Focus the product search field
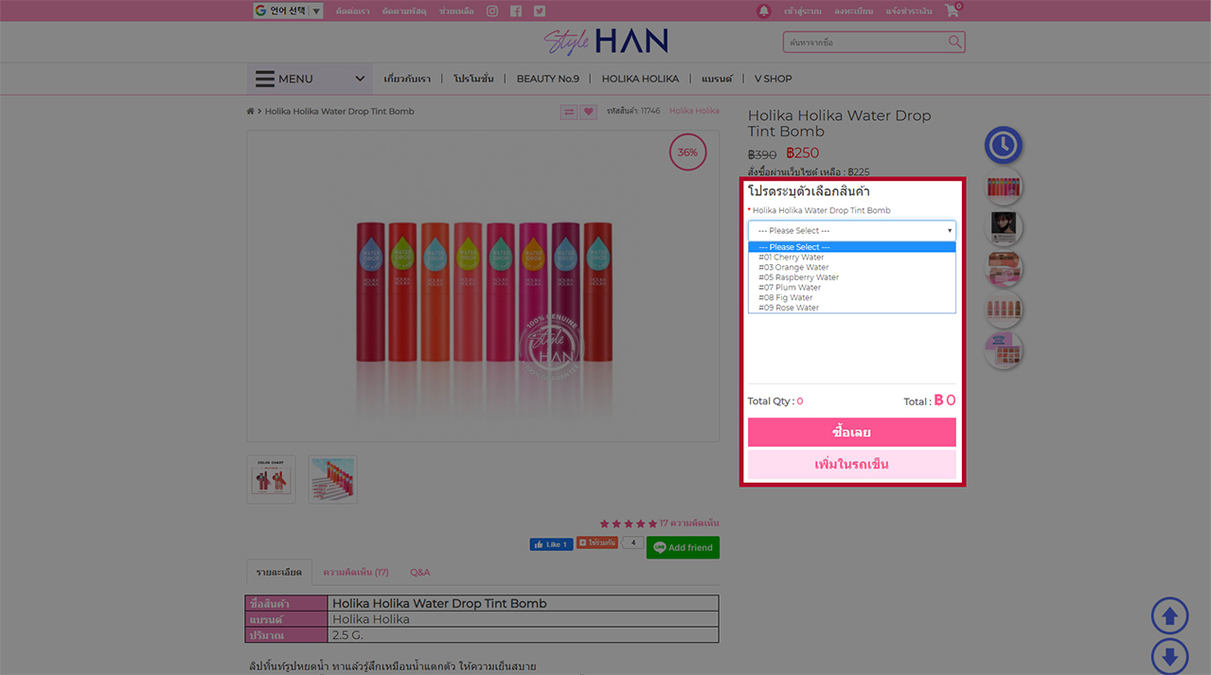This screenshot has height=675, width=1211. pos(864,43)
